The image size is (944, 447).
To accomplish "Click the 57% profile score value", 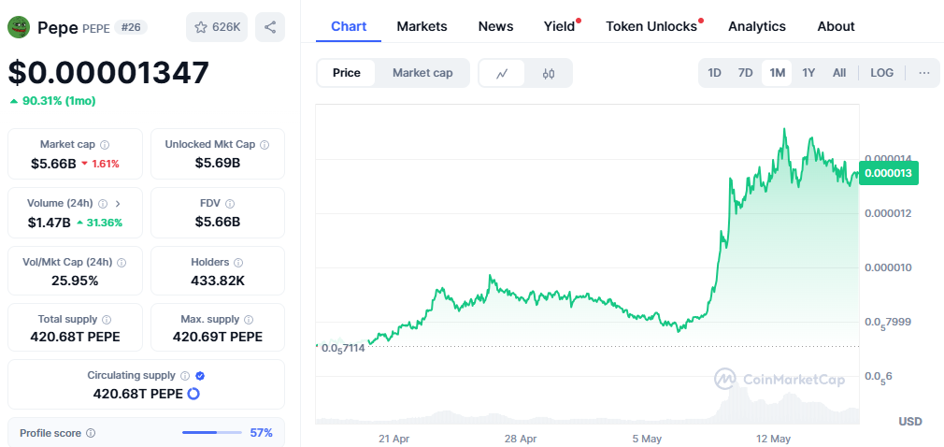I will click(x=262, y=433).
